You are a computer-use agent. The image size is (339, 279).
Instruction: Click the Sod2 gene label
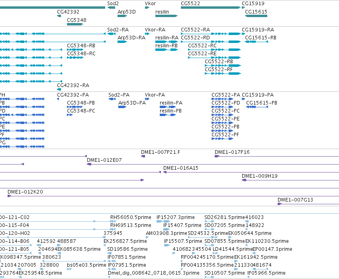(x=113, y=4)
